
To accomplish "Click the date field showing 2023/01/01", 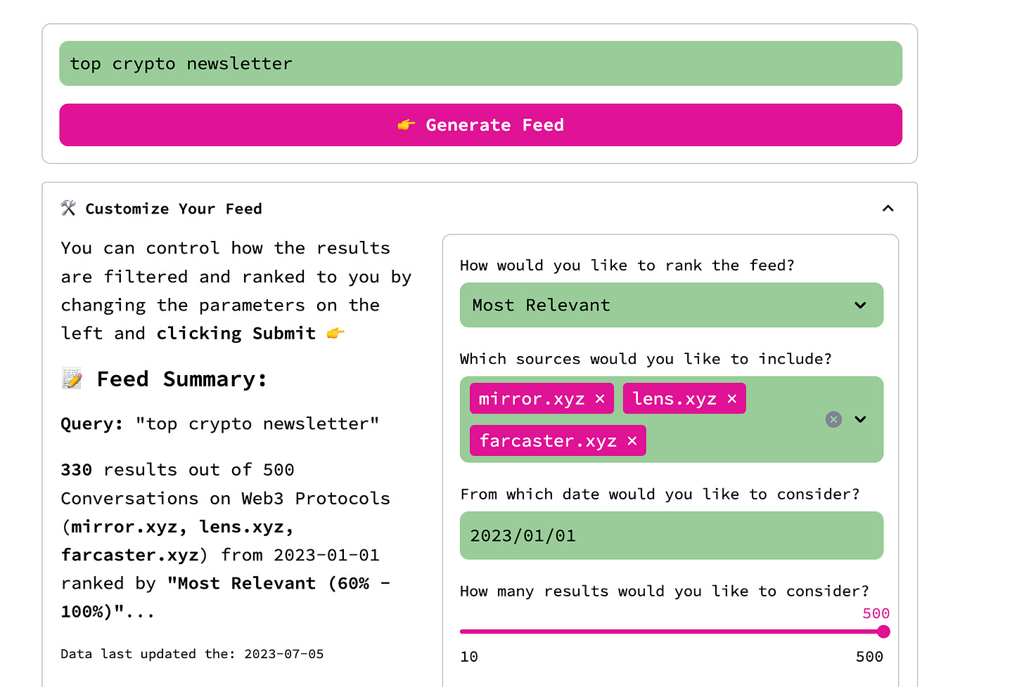I will tap(671, 535).
